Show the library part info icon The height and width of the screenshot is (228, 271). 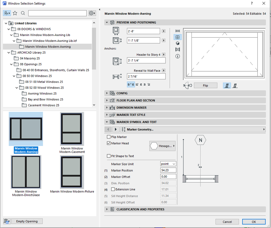coord(177,56)
